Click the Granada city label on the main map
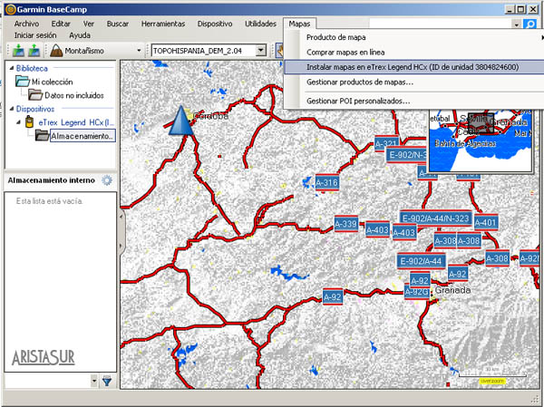This screenshot has width=544, height=407. point(452,290)
